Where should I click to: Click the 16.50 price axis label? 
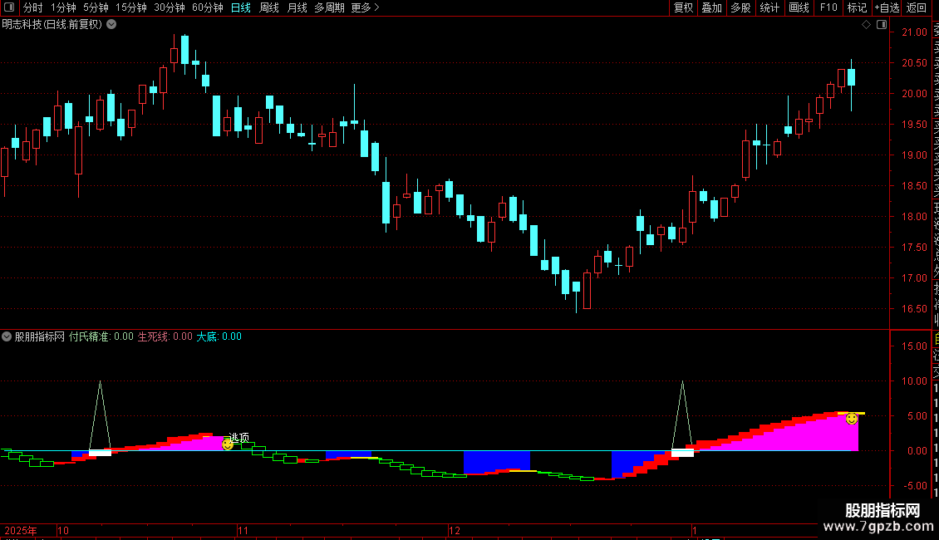(914, 309)
